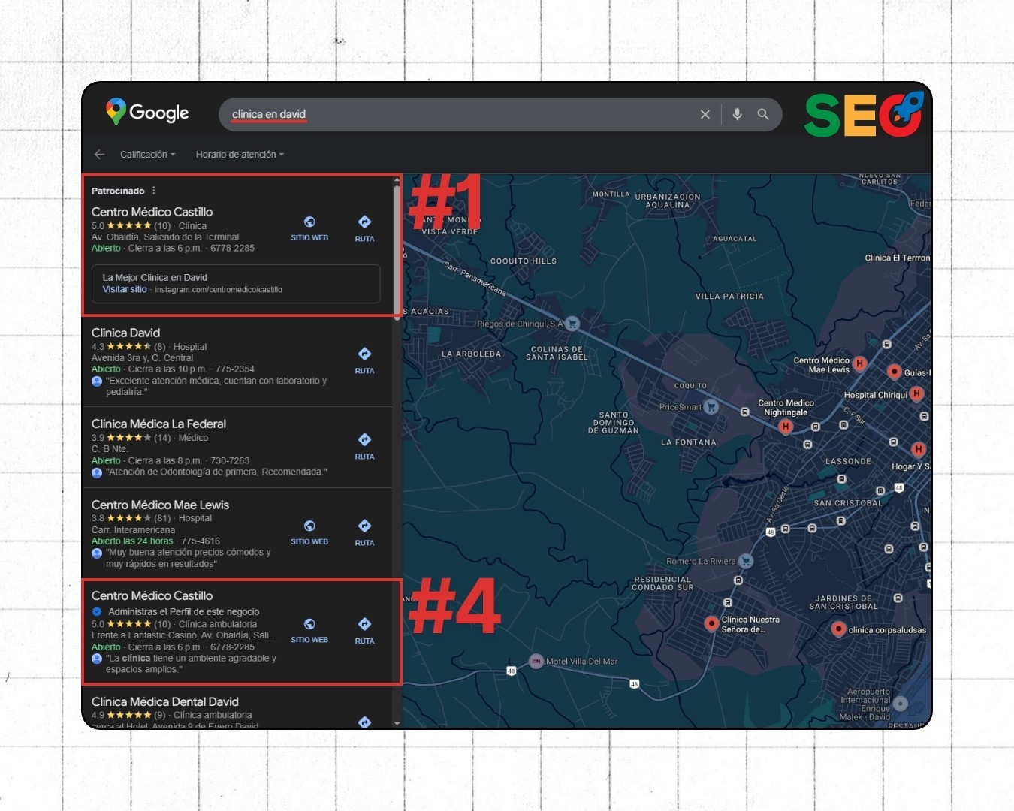Click clinica corpsaludsas map pin
The image size is (1014, 811).
tap(838, 629)
